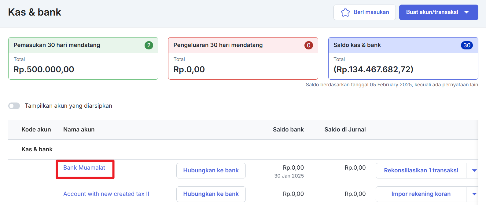Click the red badge showing 0

point(309,45)
